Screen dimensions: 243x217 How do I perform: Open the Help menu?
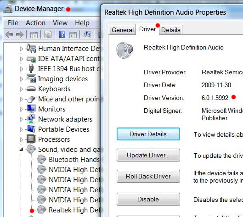82,23
